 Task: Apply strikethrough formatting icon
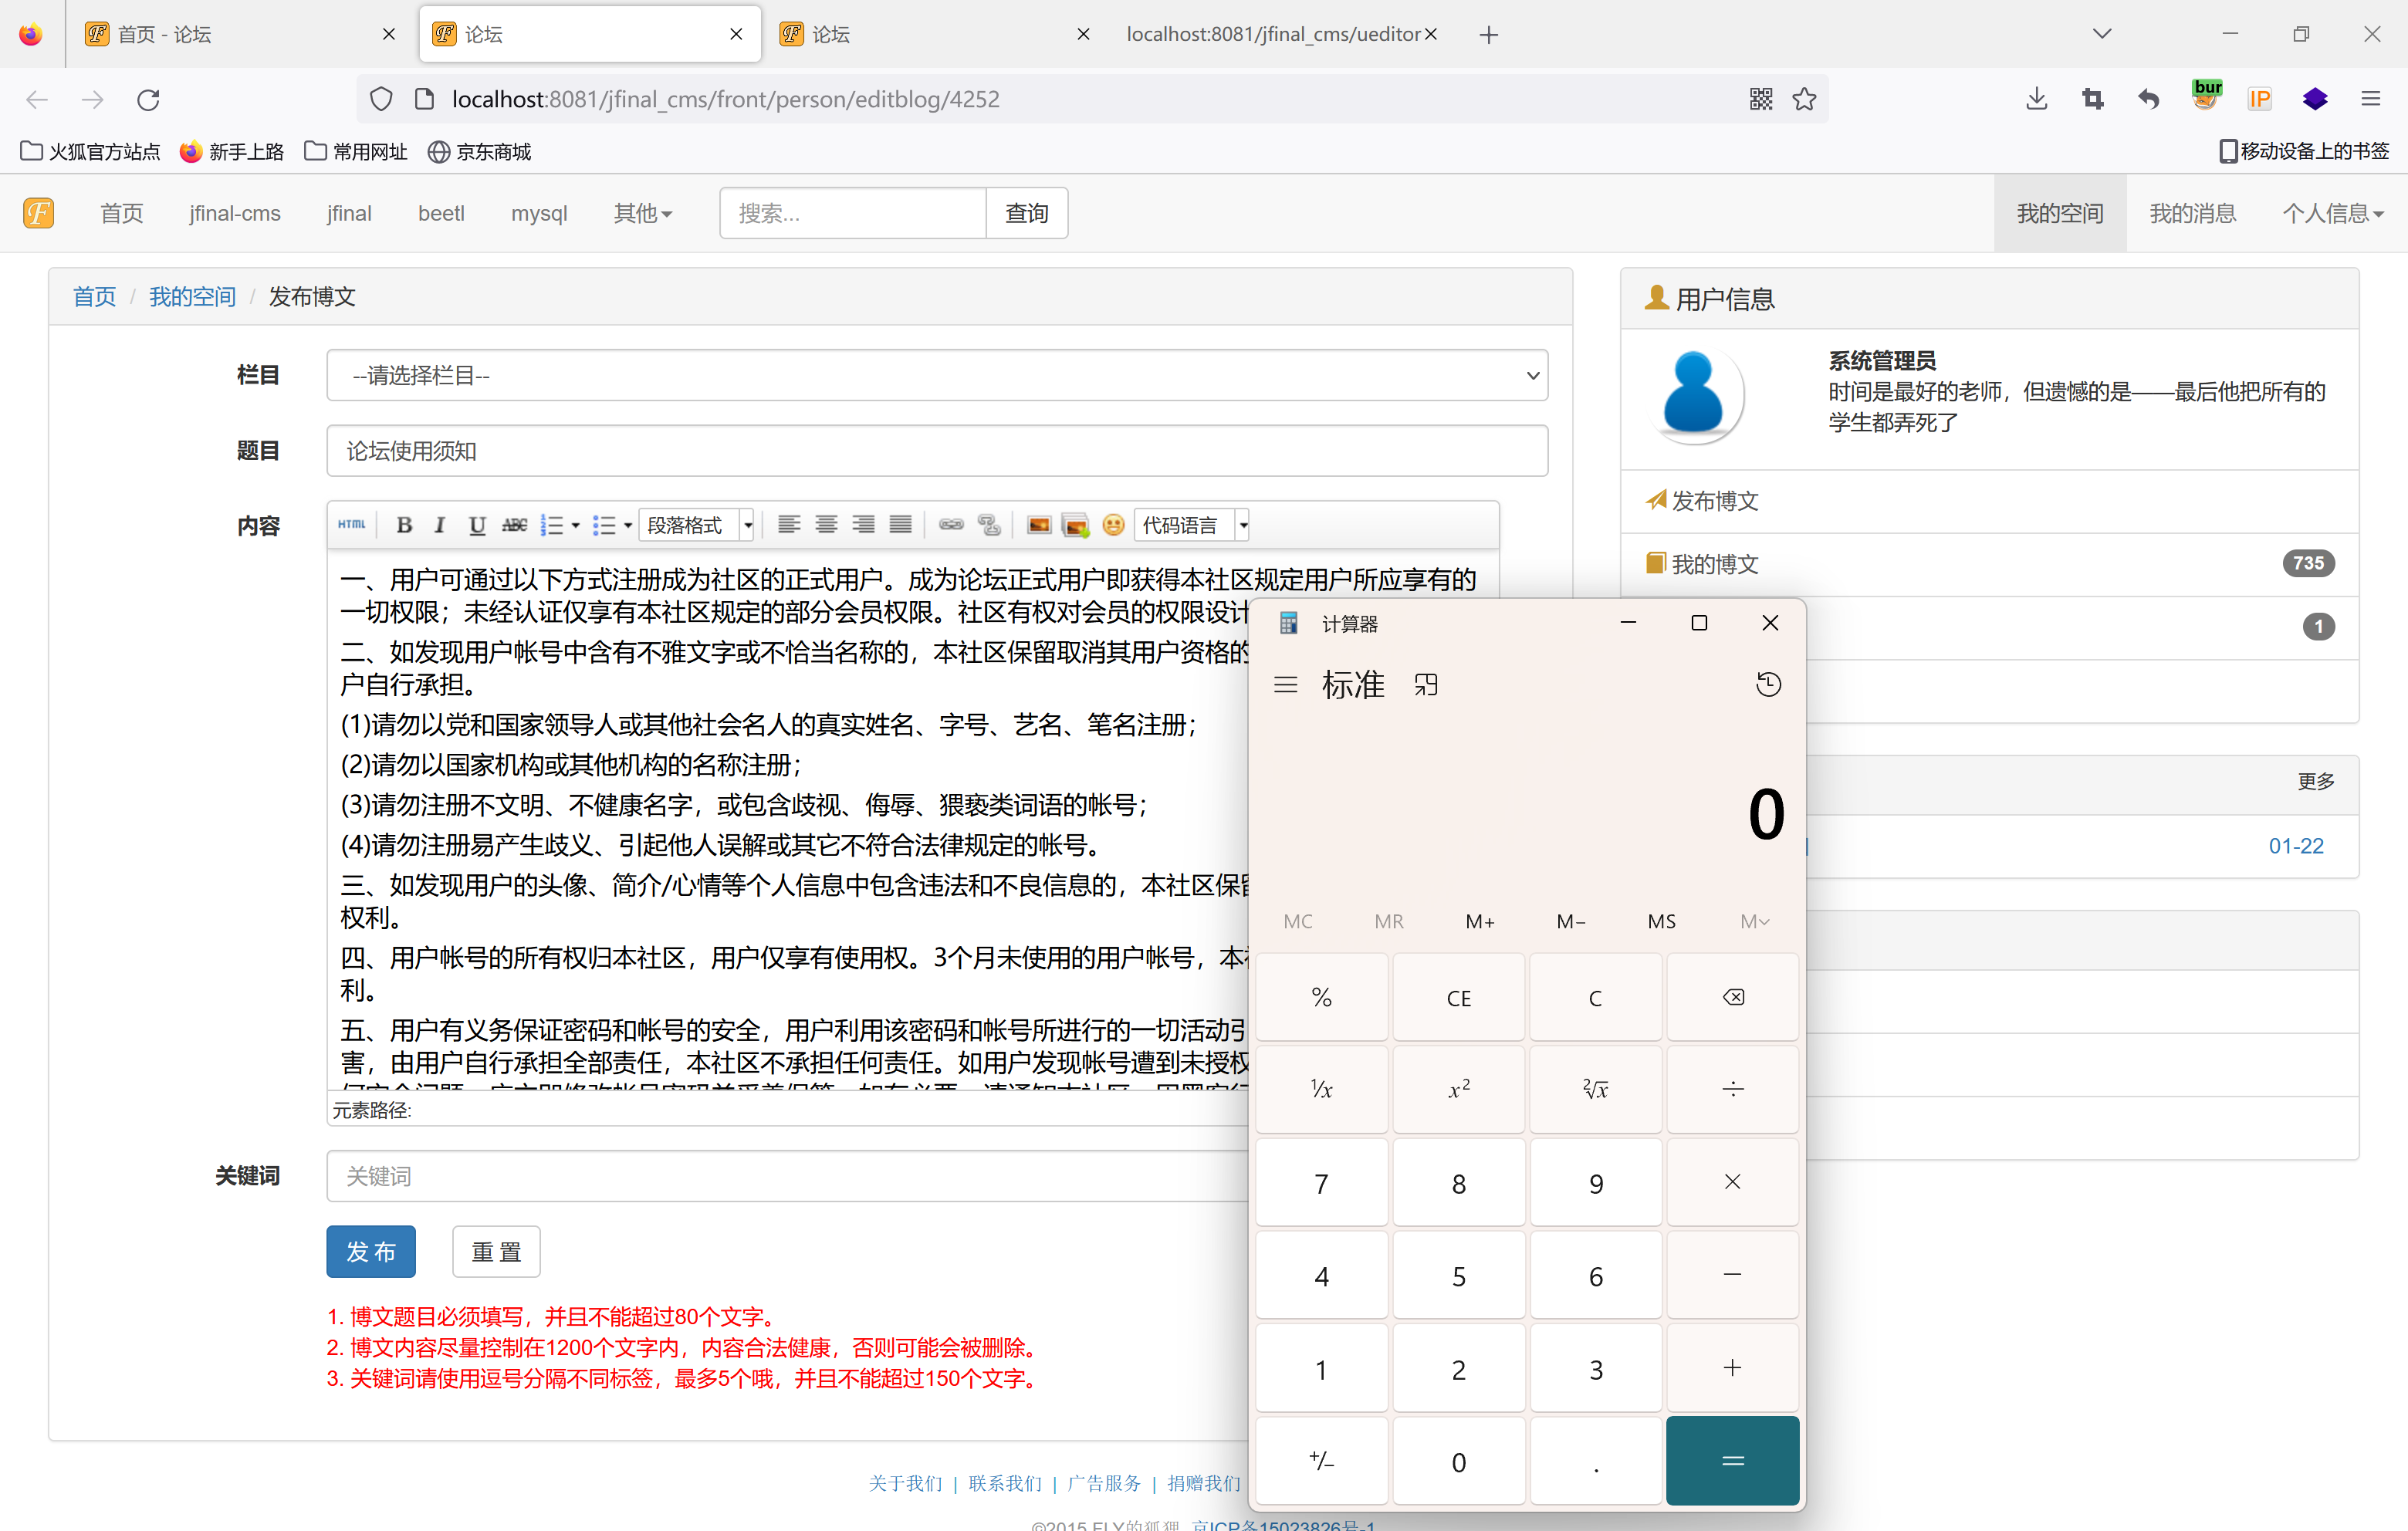[x=514, y=525]
